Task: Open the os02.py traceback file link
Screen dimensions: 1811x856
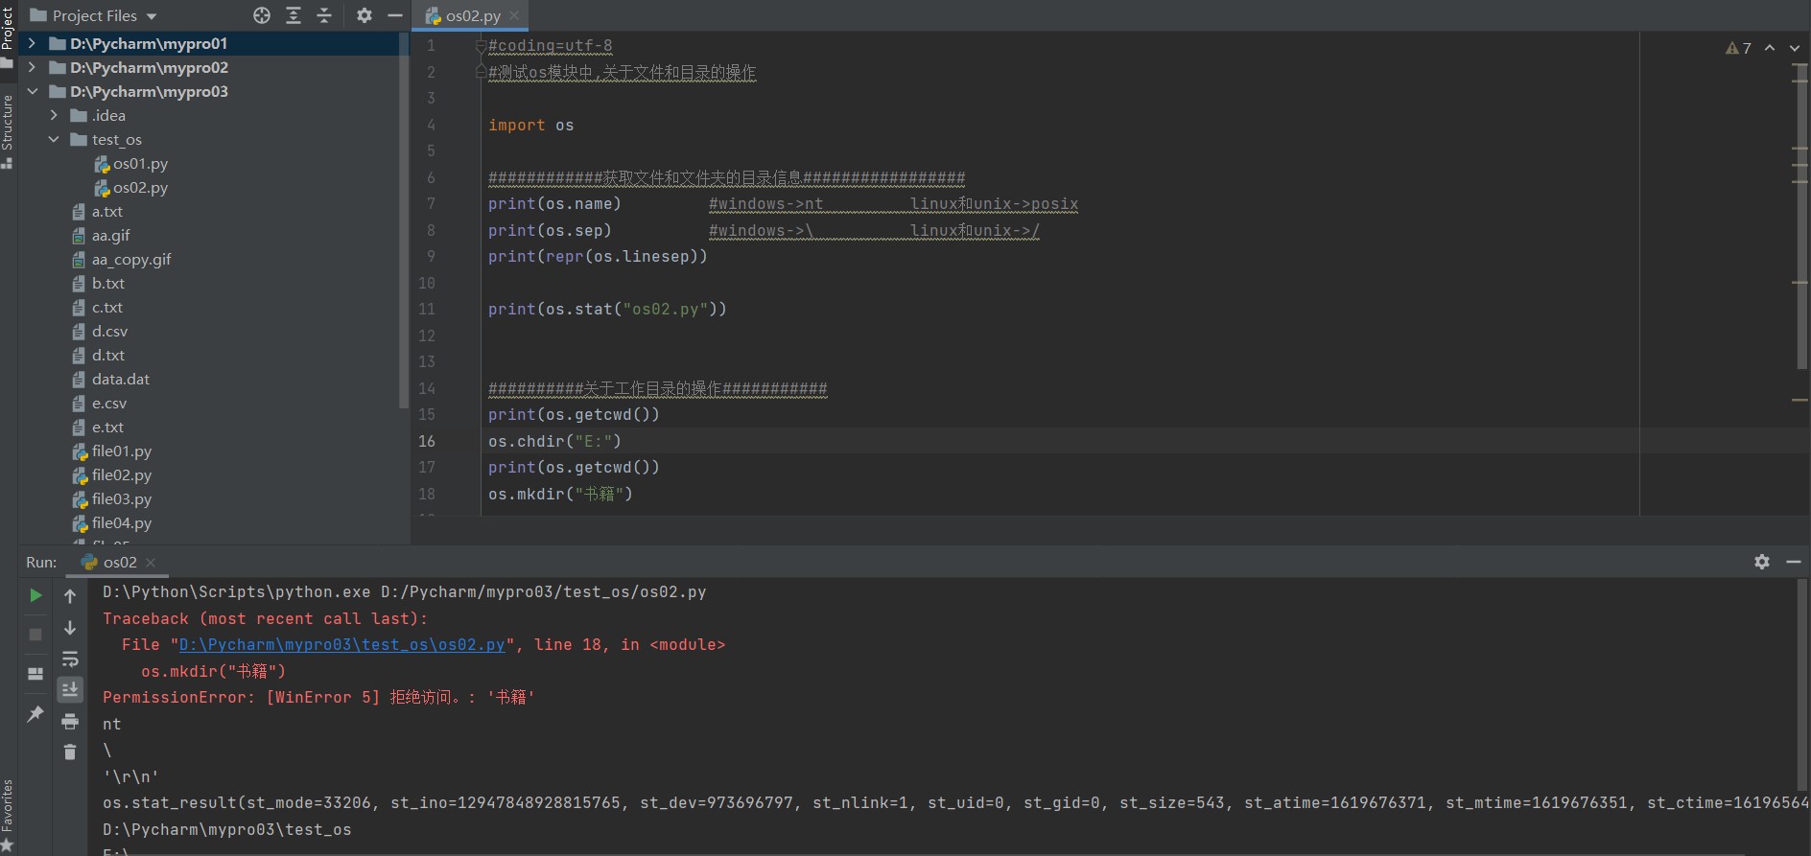Action: [342, 645]
